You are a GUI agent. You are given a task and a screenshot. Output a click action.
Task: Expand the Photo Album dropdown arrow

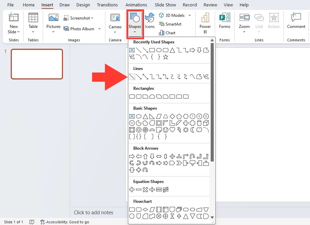[x=99, y=29]
